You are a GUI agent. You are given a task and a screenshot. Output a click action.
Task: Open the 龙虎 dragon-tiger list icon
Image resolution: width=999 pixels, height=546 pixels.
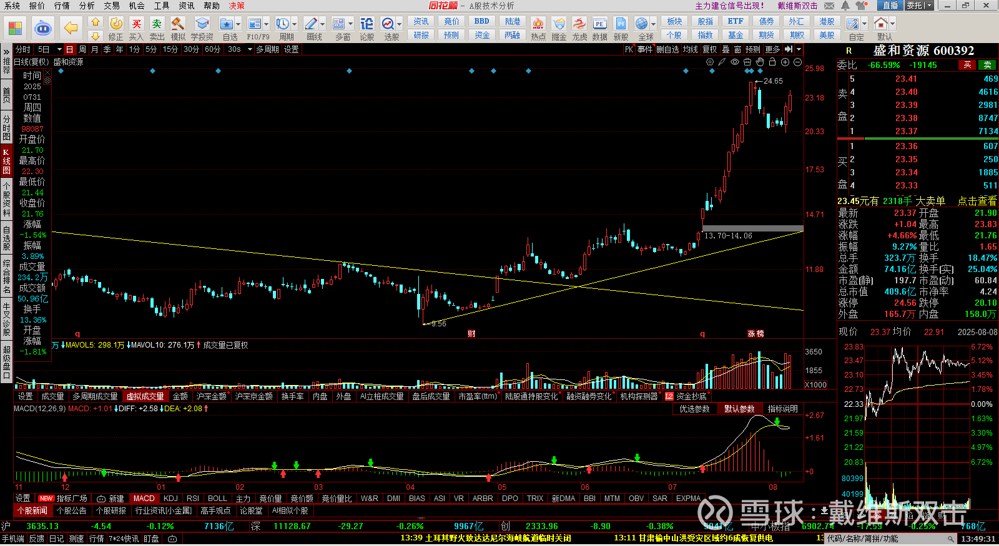pos(579,24)
